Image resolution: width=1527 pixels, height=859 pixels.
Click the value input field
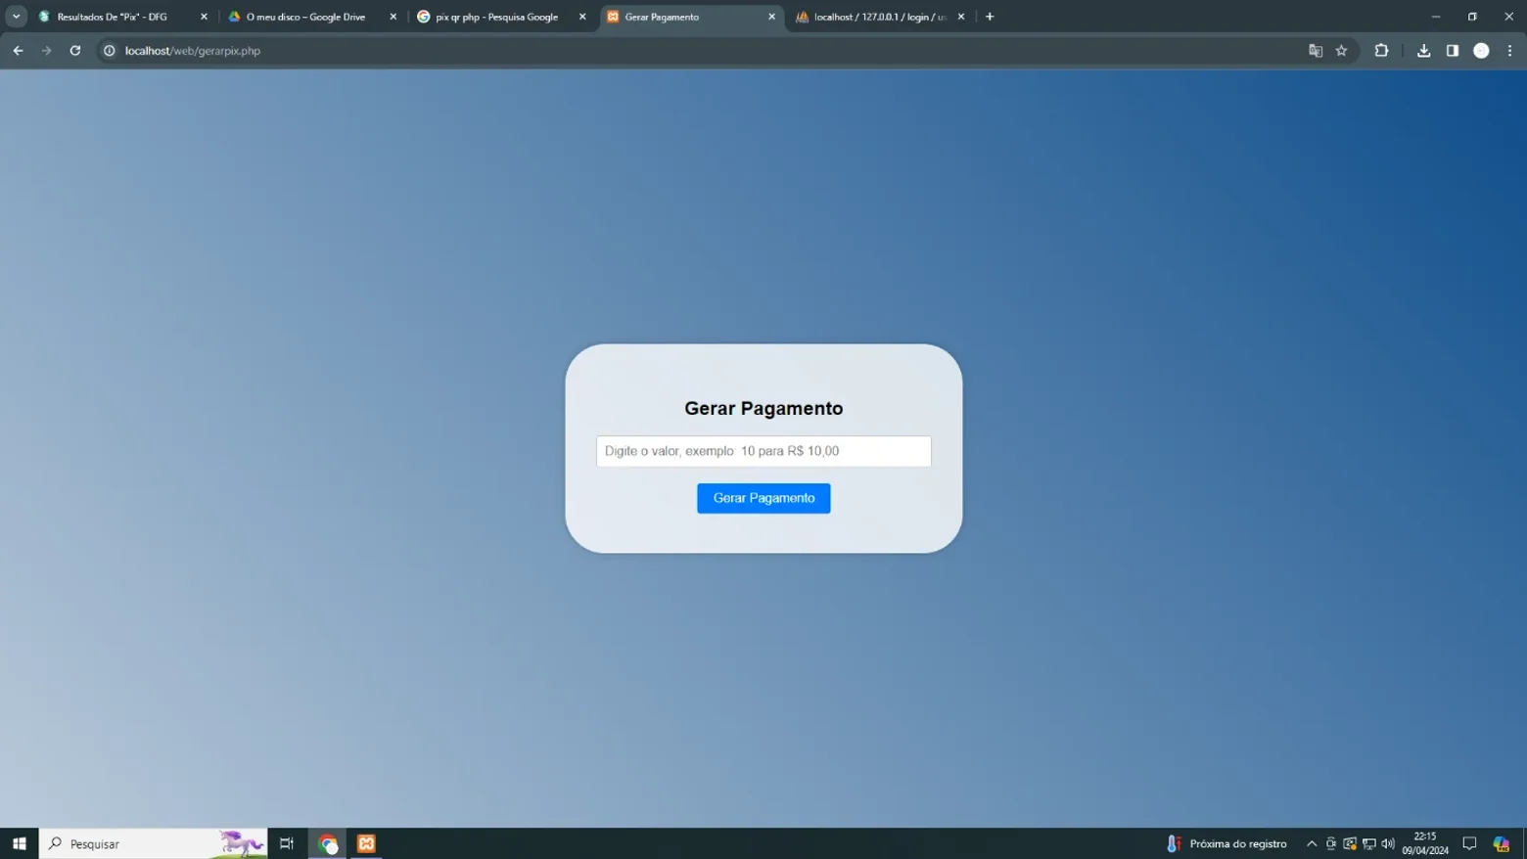(763, 451)
